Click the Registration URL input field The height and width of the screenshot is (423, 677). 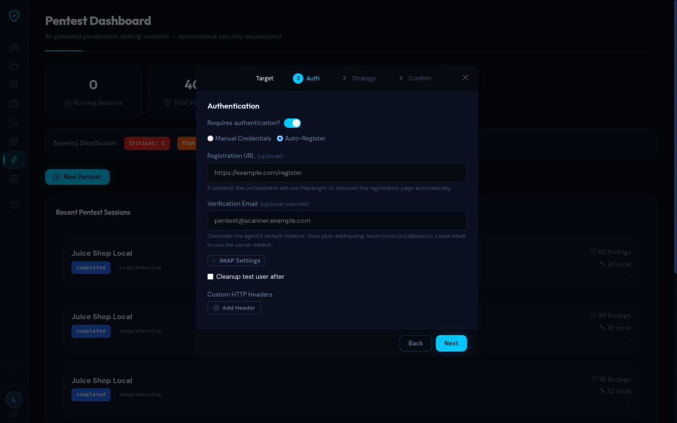pyautogui.click(x=337, y=172)
